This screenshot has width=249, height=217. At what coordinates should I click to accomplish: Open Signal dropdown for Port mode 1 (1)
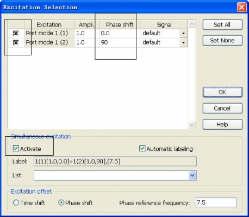(x=183, y=33)
